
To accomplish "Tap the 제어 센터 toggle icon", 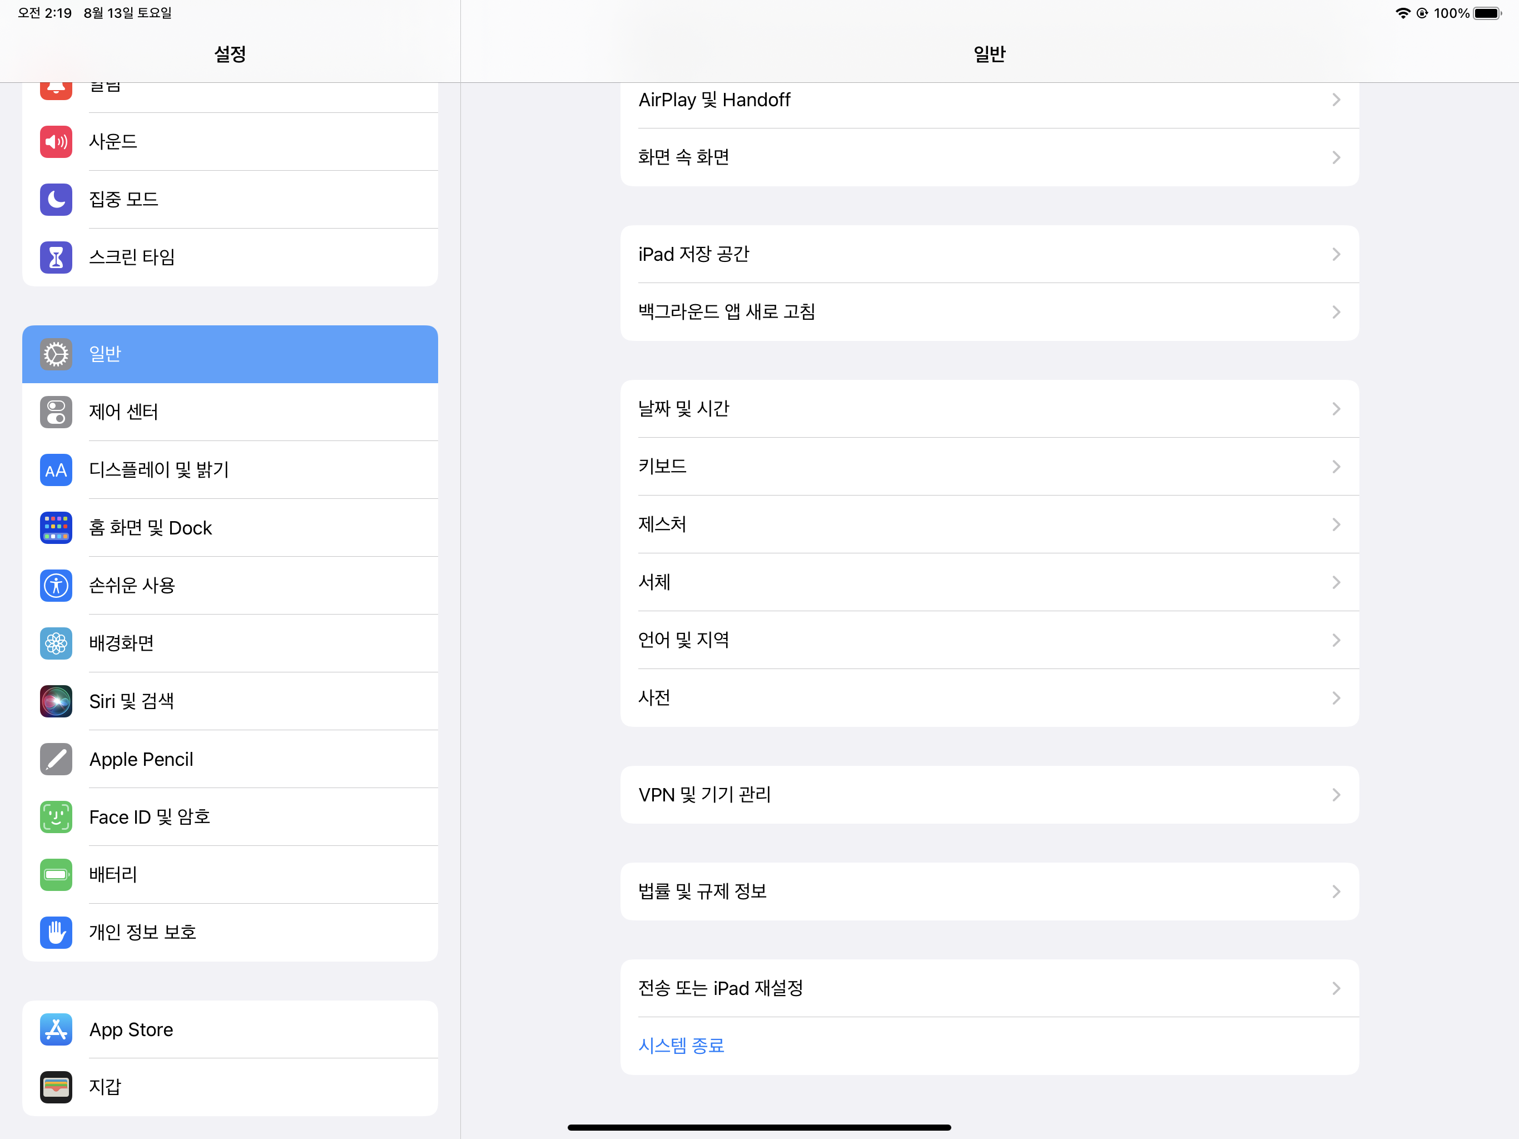I will click(x=56, y=412).
